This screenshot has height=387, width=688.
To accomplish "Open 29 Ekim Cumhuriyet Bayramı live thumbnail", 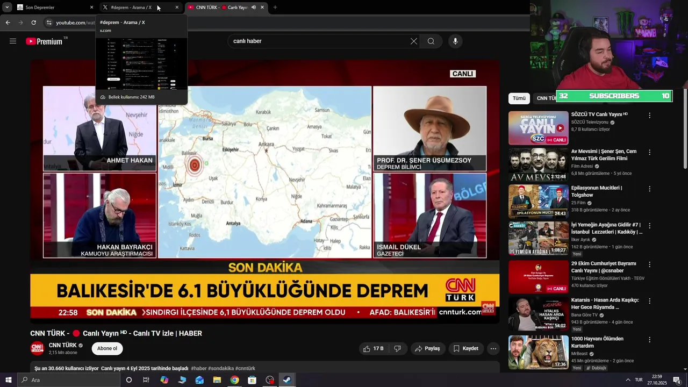I will [538, 277].
